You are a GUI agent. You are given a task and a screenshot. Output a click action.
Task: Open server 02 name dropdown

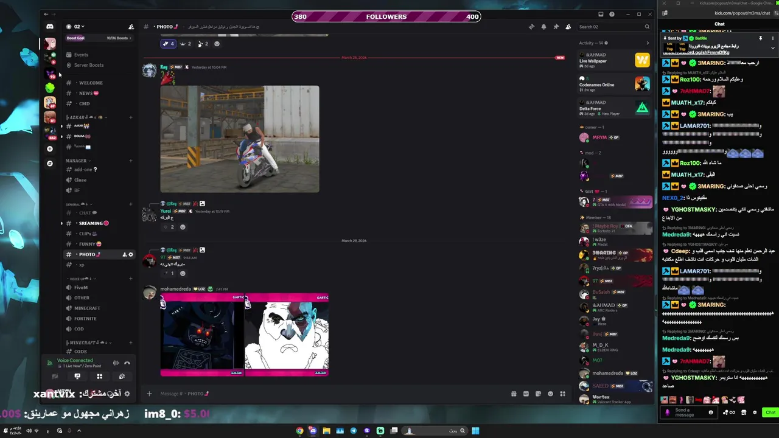coord(79,27)
